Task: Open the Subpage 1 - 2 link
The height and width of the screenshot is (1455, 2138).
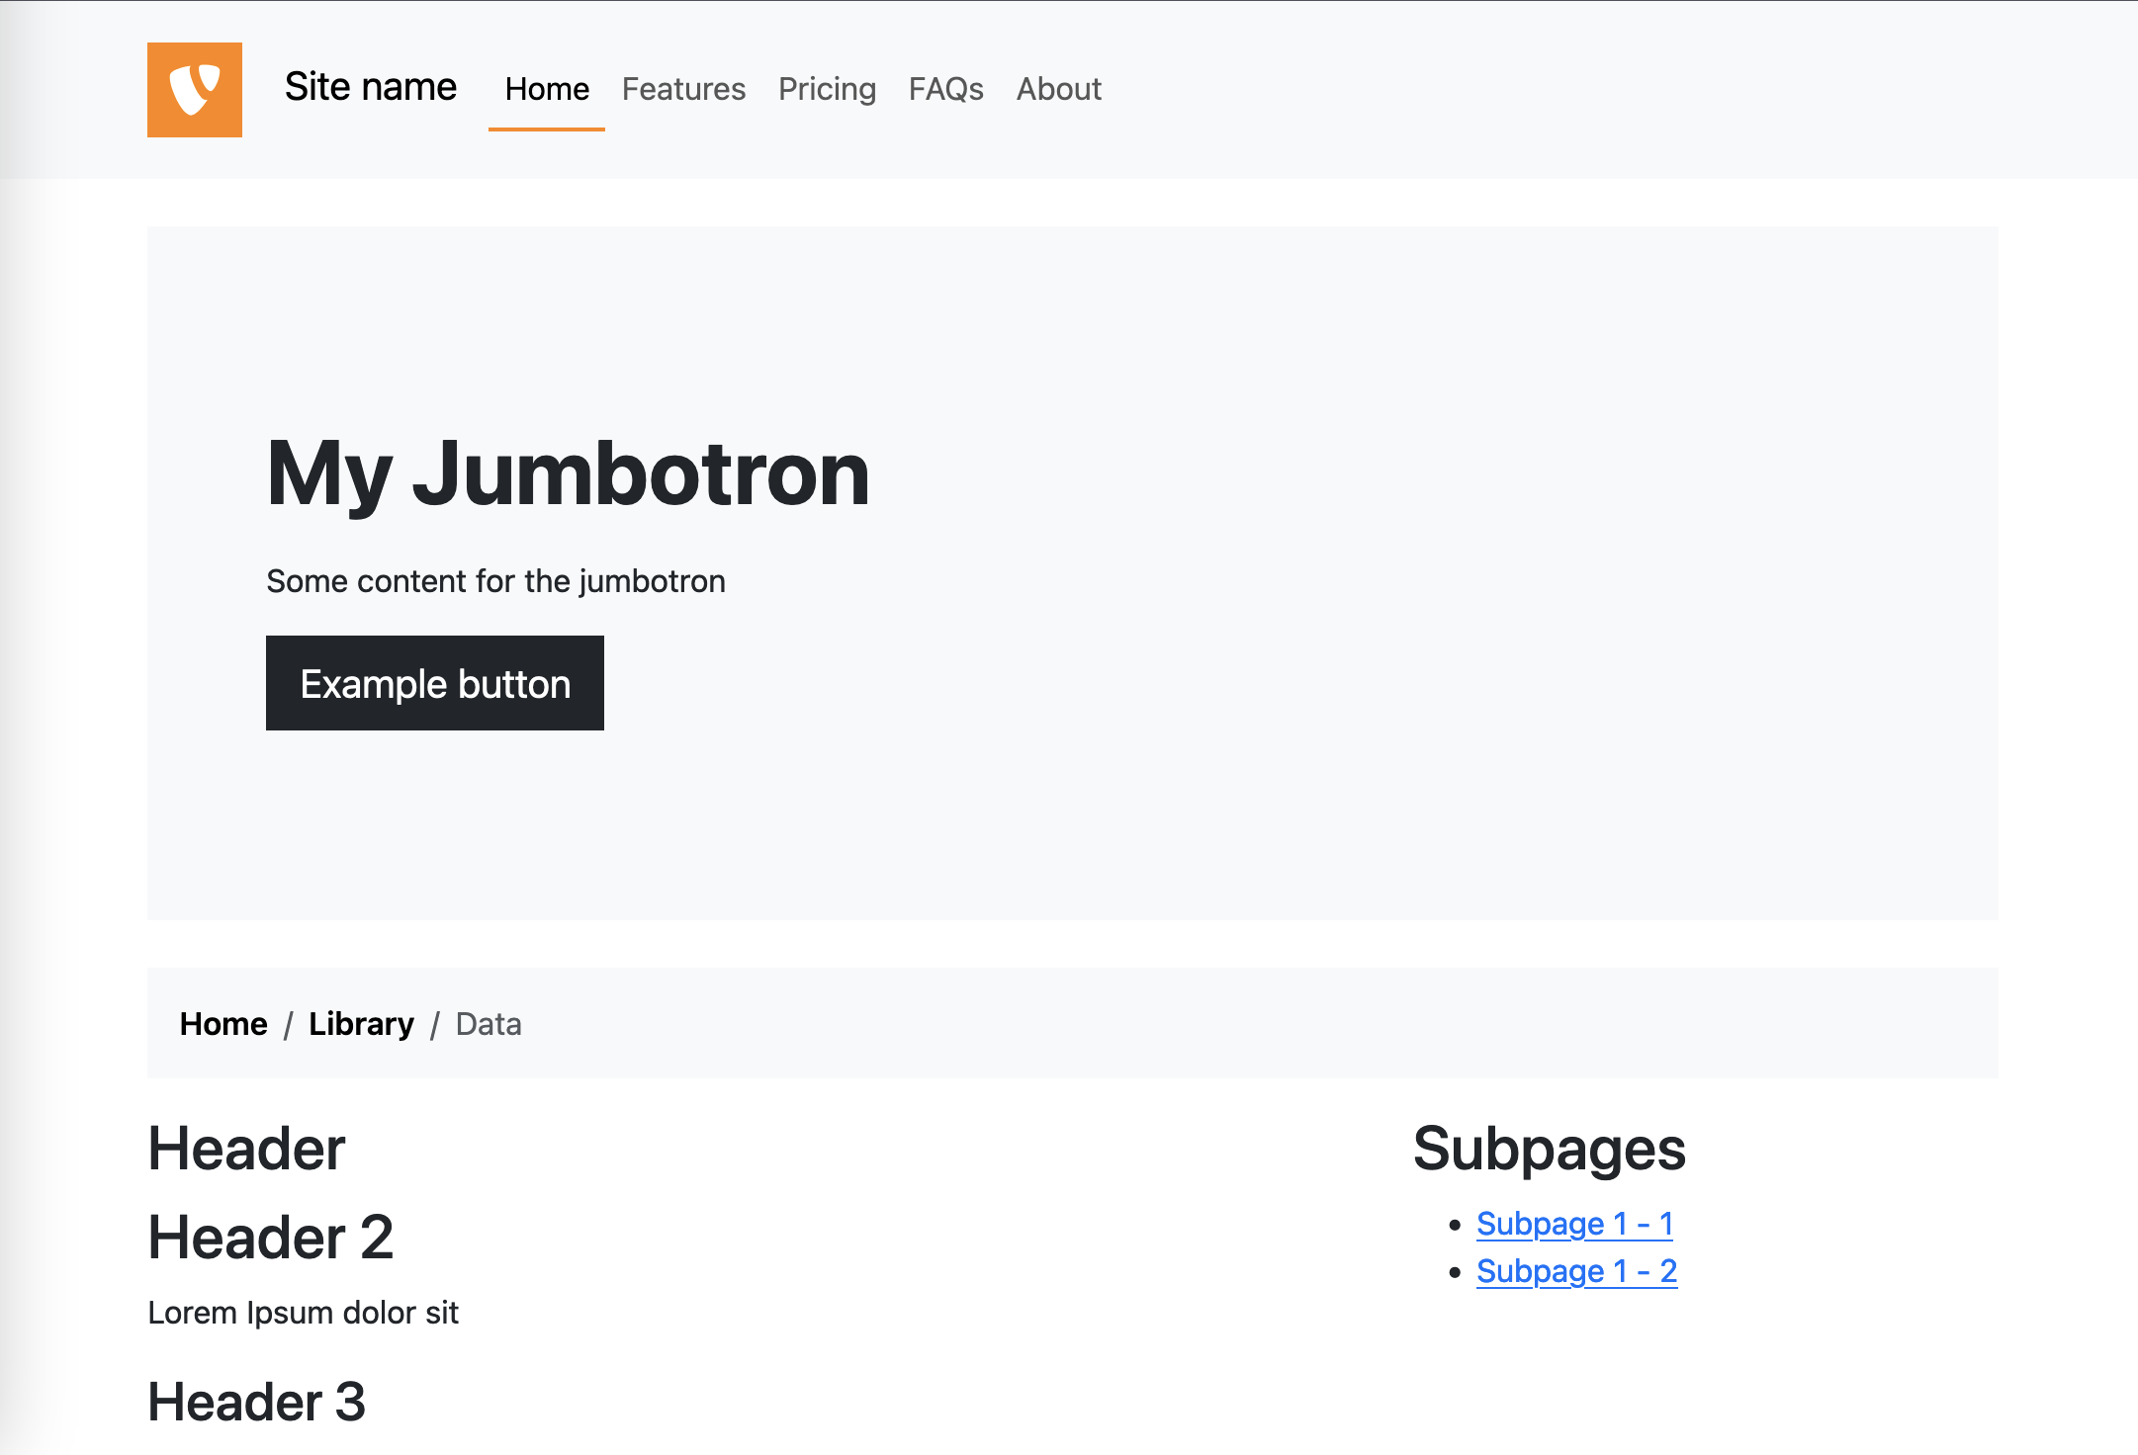Action: [x=1576, y=1271]
